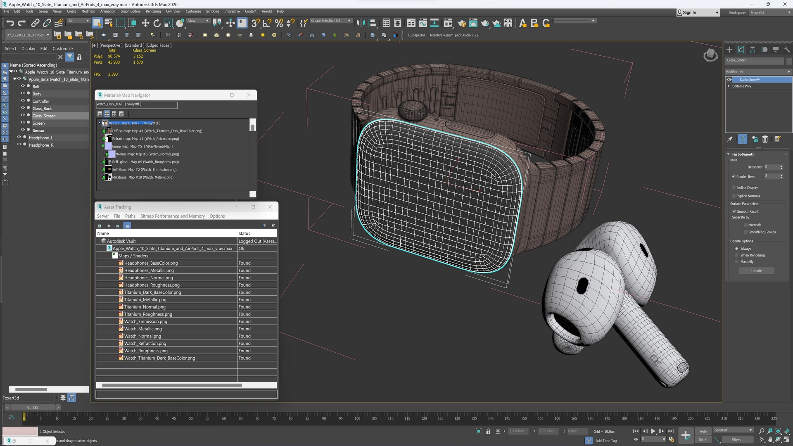Click the Mirror tool icon
The height and width of the screenshot is (446, 793).
click(x=361, y=23)
